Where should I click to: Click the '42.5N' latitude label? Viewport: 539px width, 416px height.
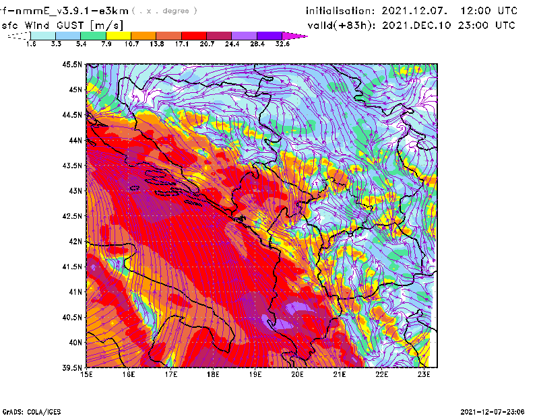(x=72, y=216)
